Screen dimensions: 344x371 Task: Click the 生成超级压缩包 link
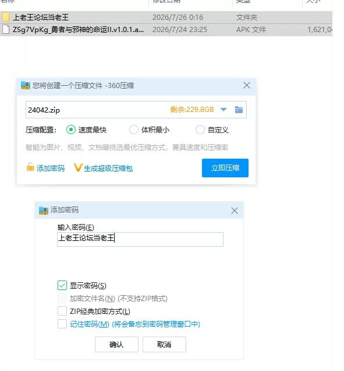(108, 168)
